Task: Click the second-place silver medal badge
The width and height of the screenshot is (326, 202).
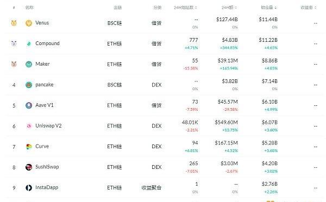Action: [x=14, y=43]
